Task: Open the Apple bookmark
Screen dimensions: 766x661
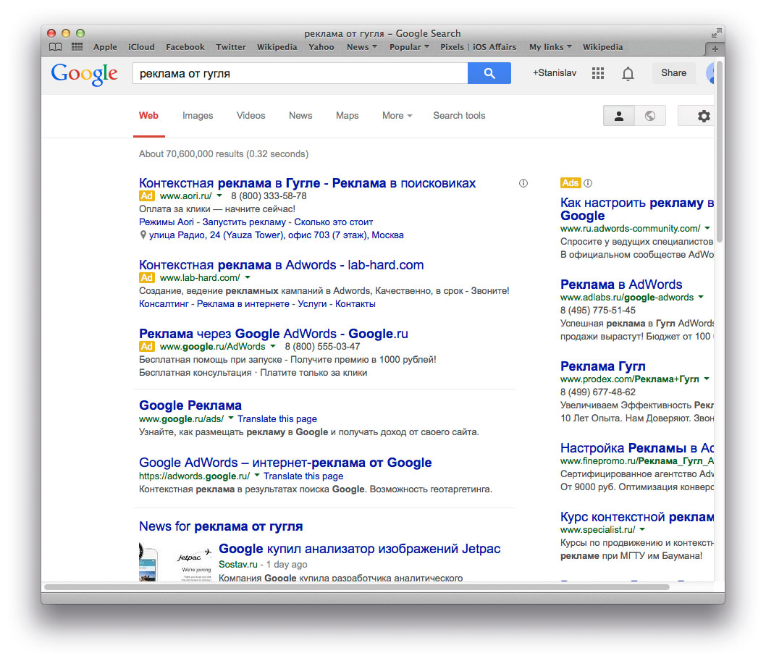Action: [105, 47]
